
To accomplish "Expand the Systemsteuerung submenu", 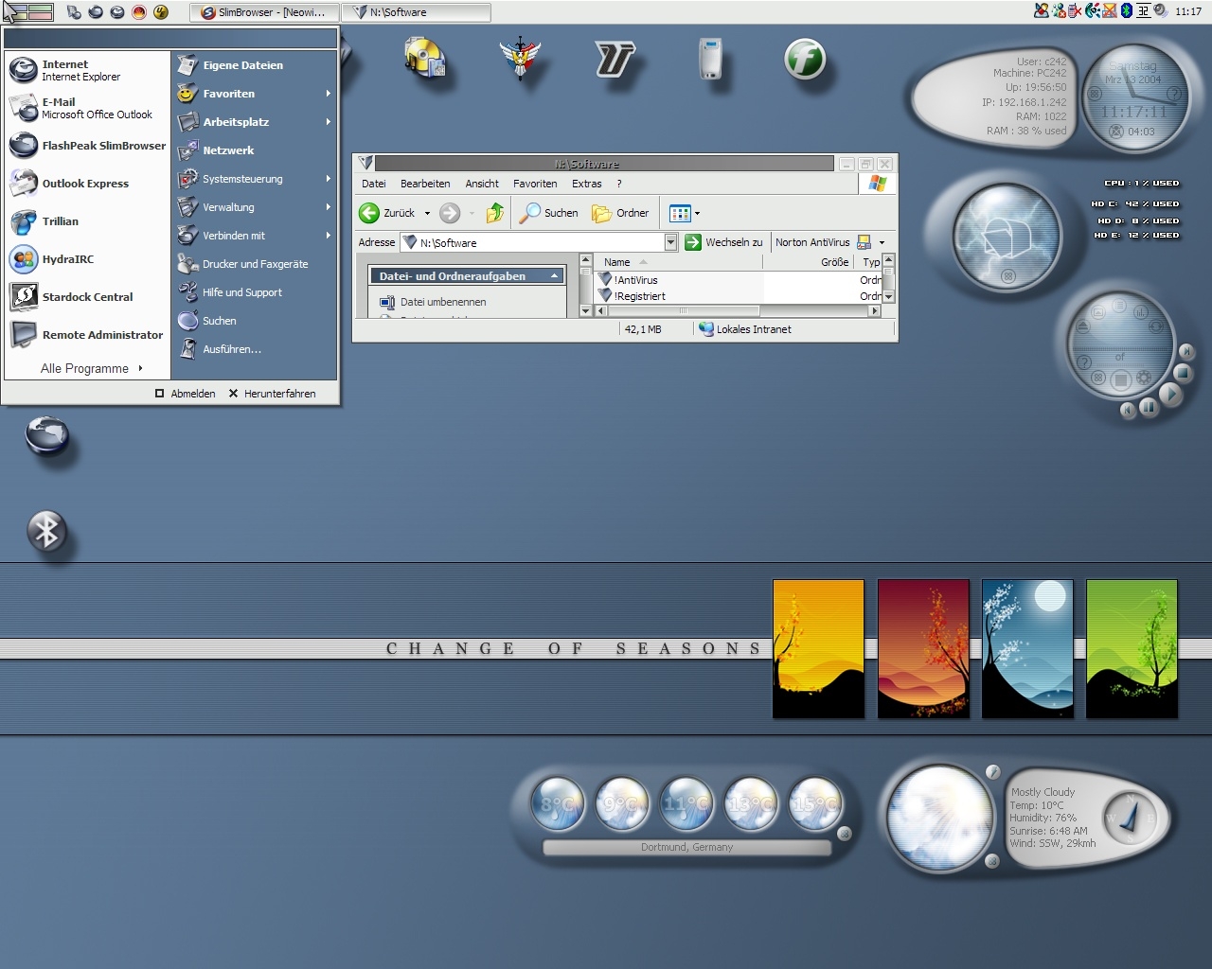I will [x=254, y=179].
